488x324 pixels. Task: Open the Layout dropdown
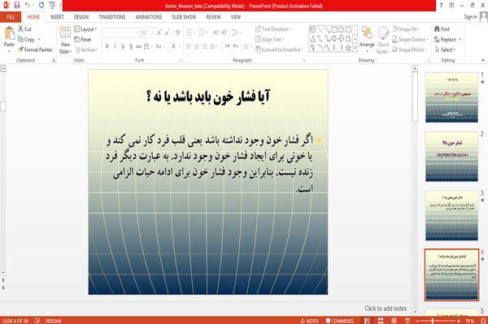point(85,29)
